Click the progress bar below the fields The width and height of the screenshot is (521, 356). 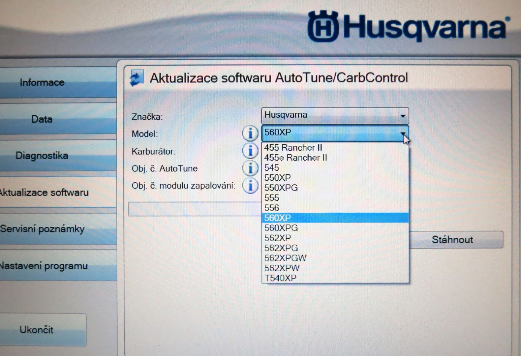tap(195, 209)
